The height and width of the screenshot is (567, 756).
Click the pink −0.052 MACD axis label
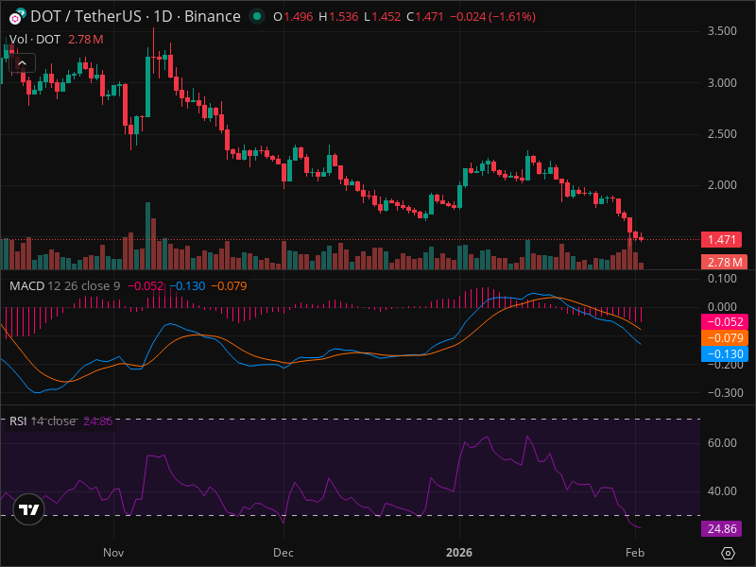click(724, 322)
